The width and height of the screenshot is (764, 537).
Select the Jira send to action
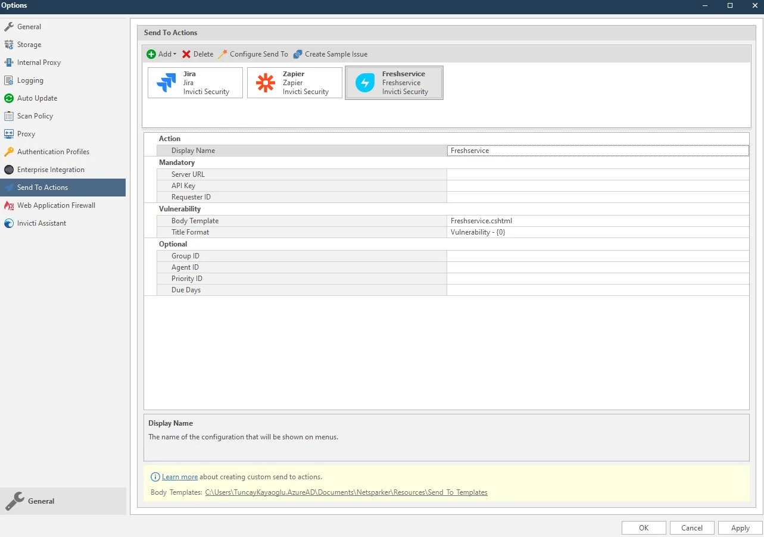[x=195, y=82]
